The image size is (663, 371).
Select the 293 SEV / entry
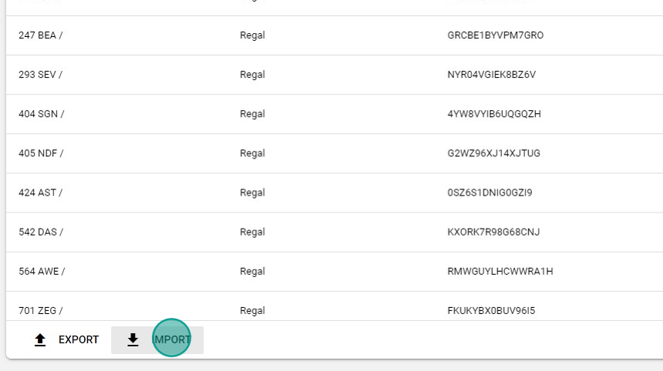click(x=335, y=75)
